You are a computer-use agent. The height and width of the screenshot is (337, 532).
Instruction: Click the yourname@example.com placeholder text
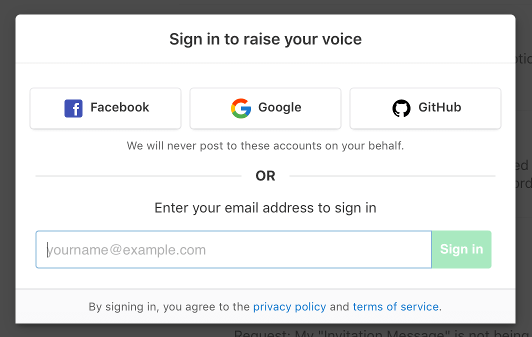click(x=126, y=250)
